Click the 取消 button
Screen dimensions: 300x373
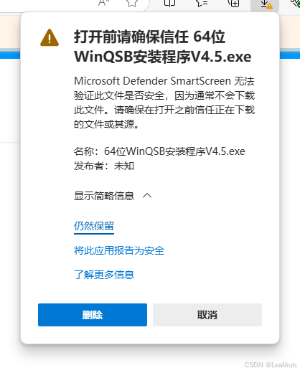207,315
